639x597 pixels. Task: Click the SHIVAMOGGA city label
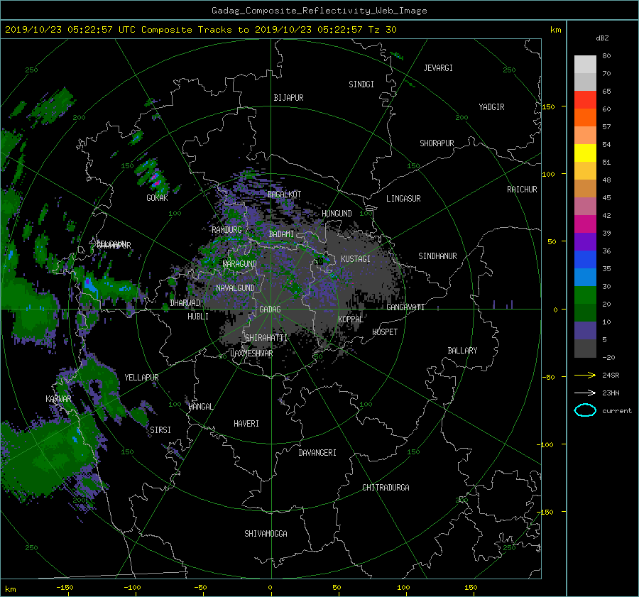pos(266,534)
